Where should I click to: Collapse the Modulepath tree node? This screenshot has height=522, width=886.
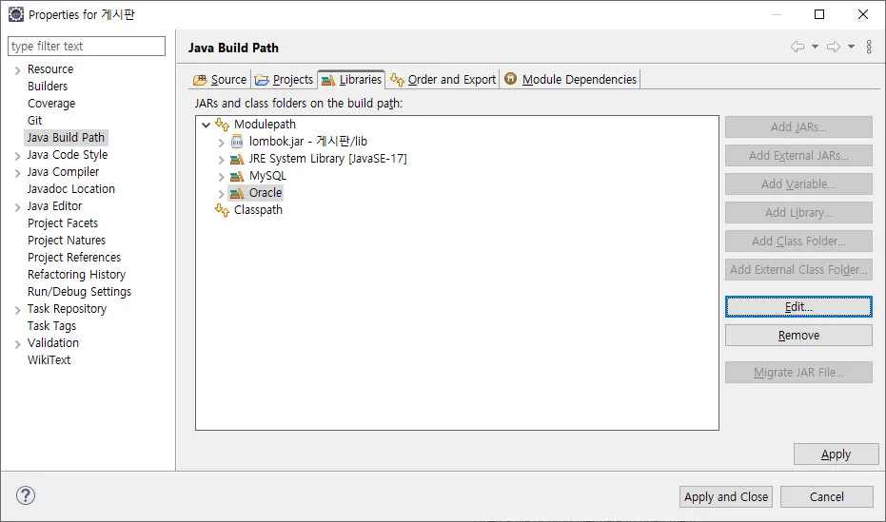click(x=206, y=125)
